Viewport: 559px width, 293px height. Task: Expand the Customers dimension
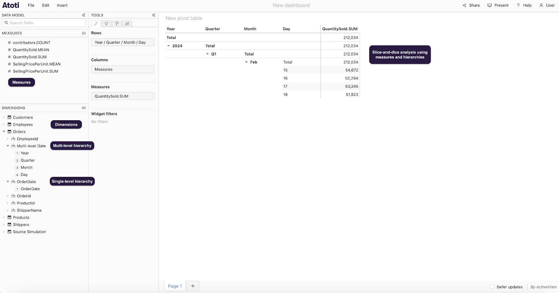pyautogui.click(x=4, y=117)
